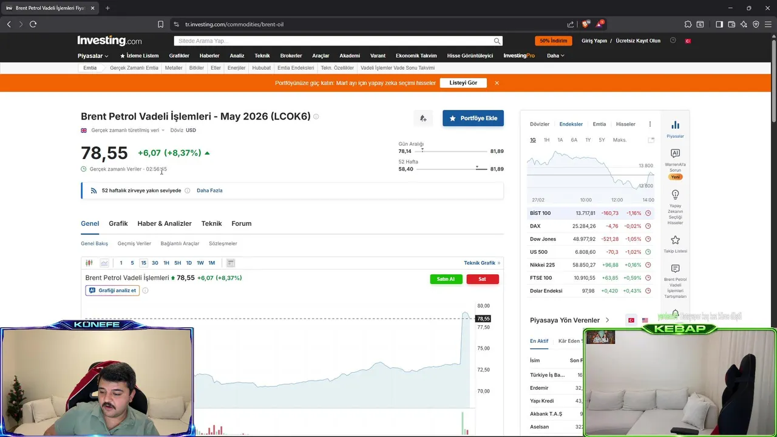The width and height of the screenshot is (777, 437).
Task: Open Geçmiş Veriler sub-tab
Action: (x=134, y=243)
